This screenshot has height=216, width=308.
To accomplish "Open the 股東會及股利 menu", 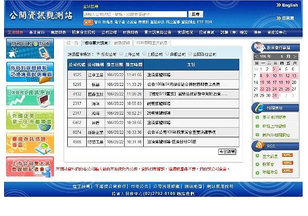I will pos(84,32).
